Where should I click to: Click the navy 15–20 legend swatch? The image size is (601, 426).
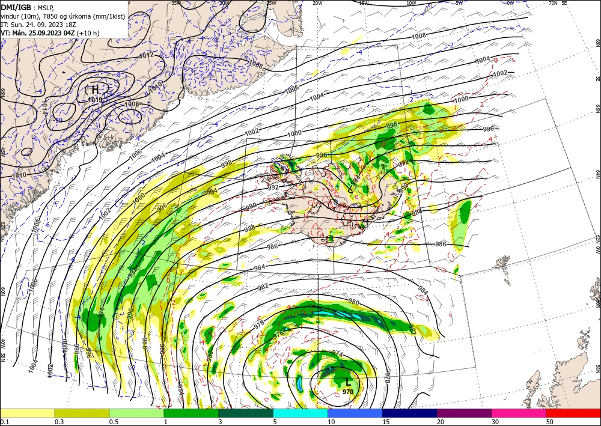[410, 413]
